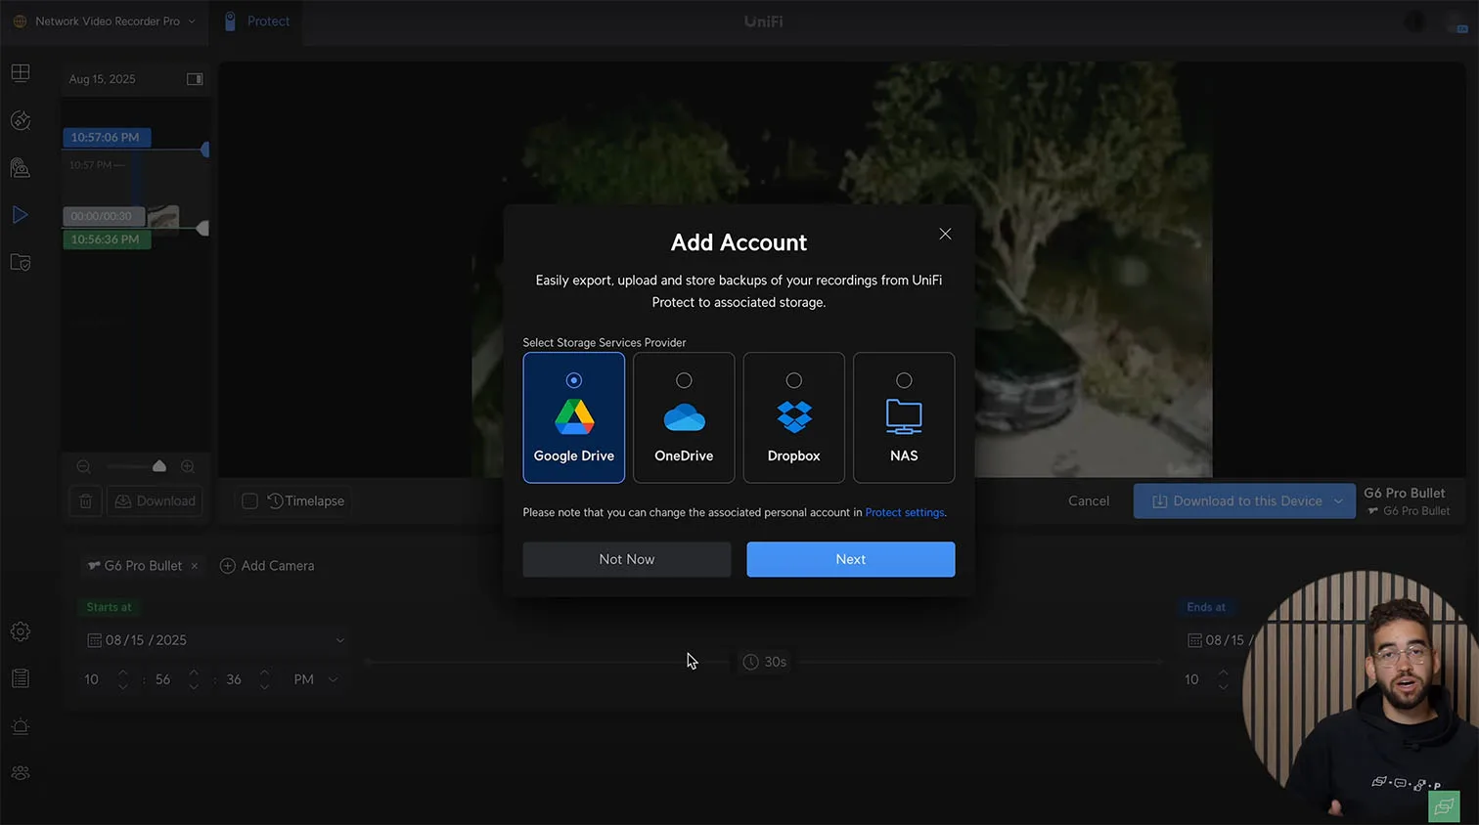The height and width of the screenshot is (825, 1479).
Task: Select the Google Drive radio button
Action: [x=574, y=380]
